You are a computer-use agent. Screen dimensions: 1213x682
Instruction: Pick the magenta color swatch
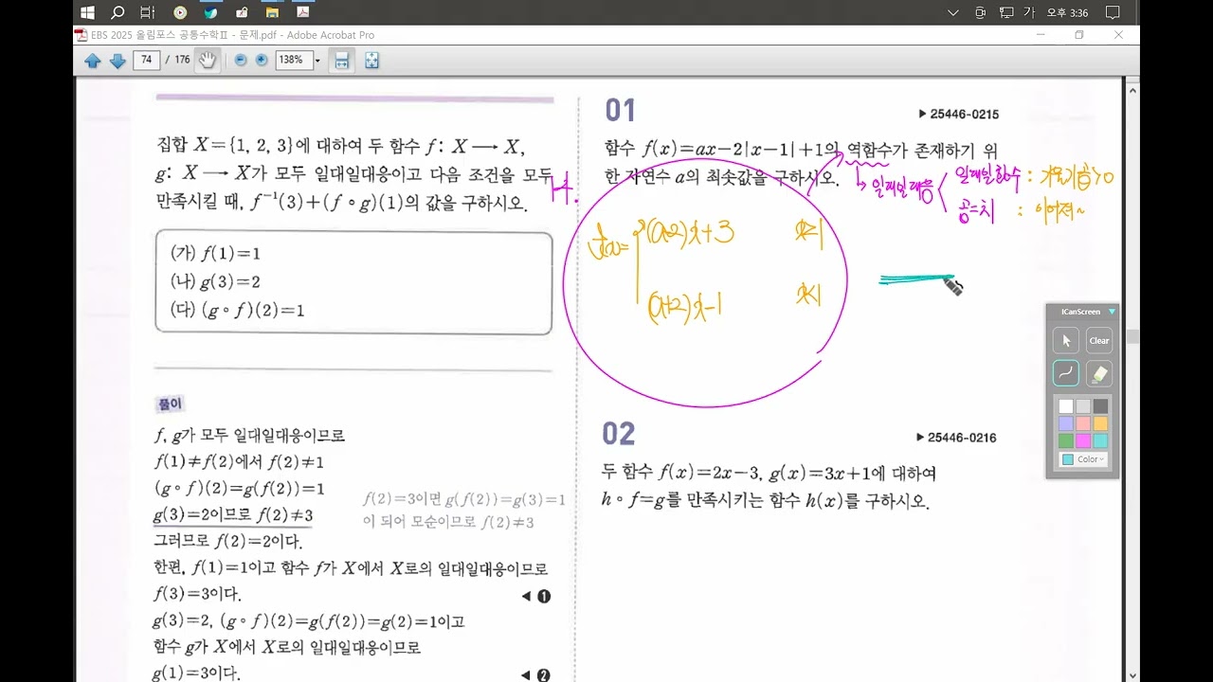pyautogui.click(x=1083, y=440)
